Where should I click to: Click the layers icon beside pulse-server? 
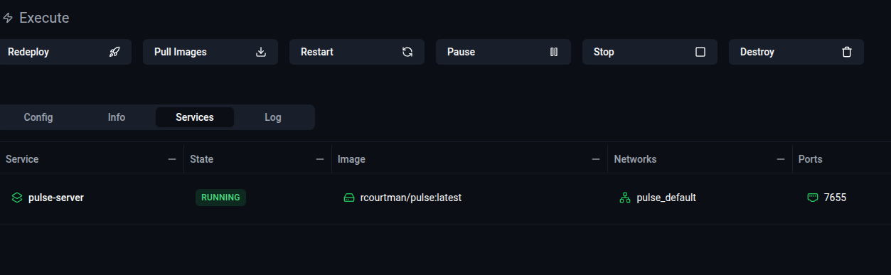coord(17,198)
